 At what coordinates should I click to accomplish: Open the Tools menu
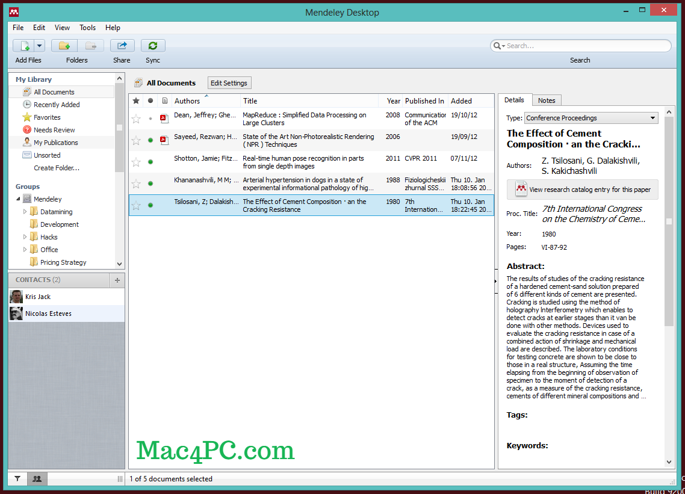[87, 28]
